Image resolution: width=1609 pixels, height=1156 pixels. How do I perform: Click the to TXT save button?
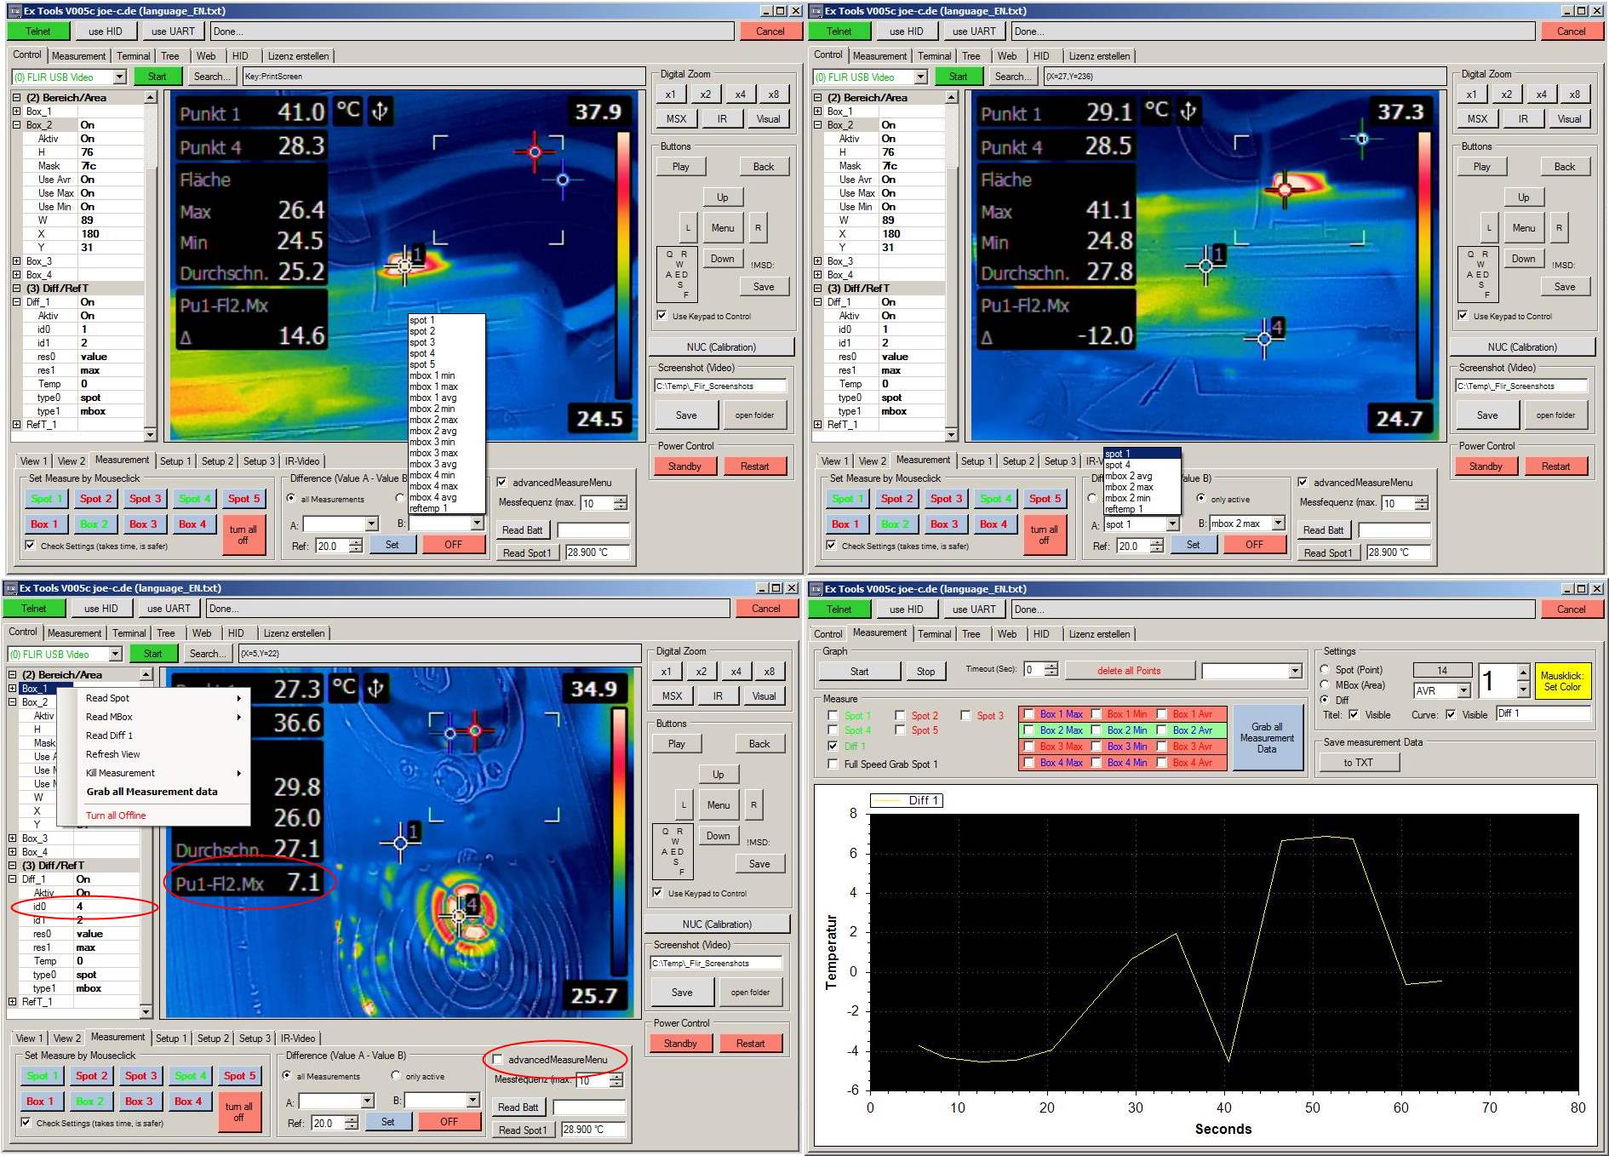[1358, 763]
